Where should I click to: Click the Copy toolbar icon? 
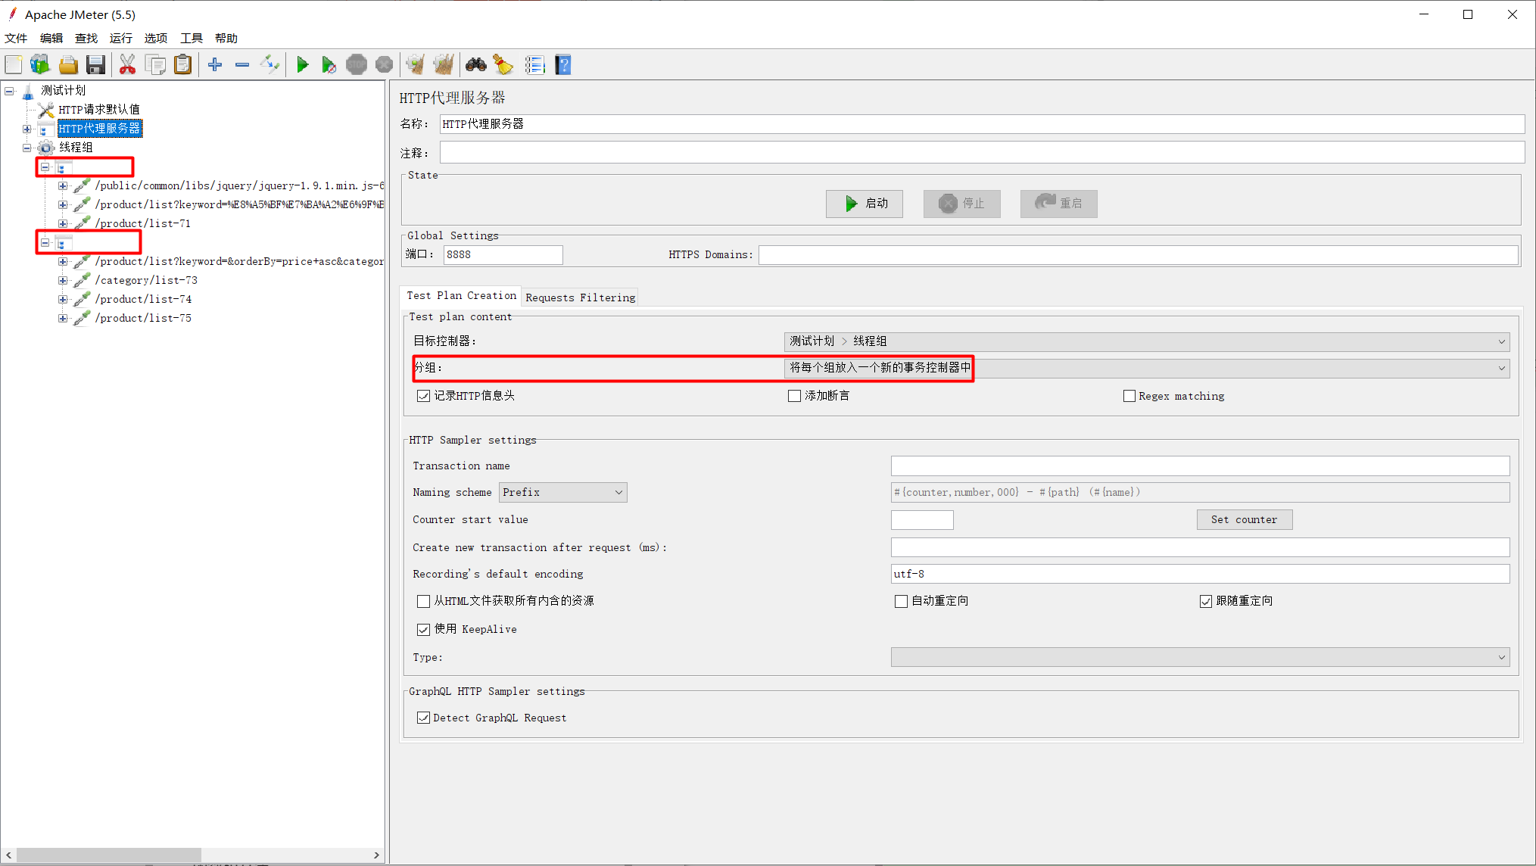tap(155, 65)
